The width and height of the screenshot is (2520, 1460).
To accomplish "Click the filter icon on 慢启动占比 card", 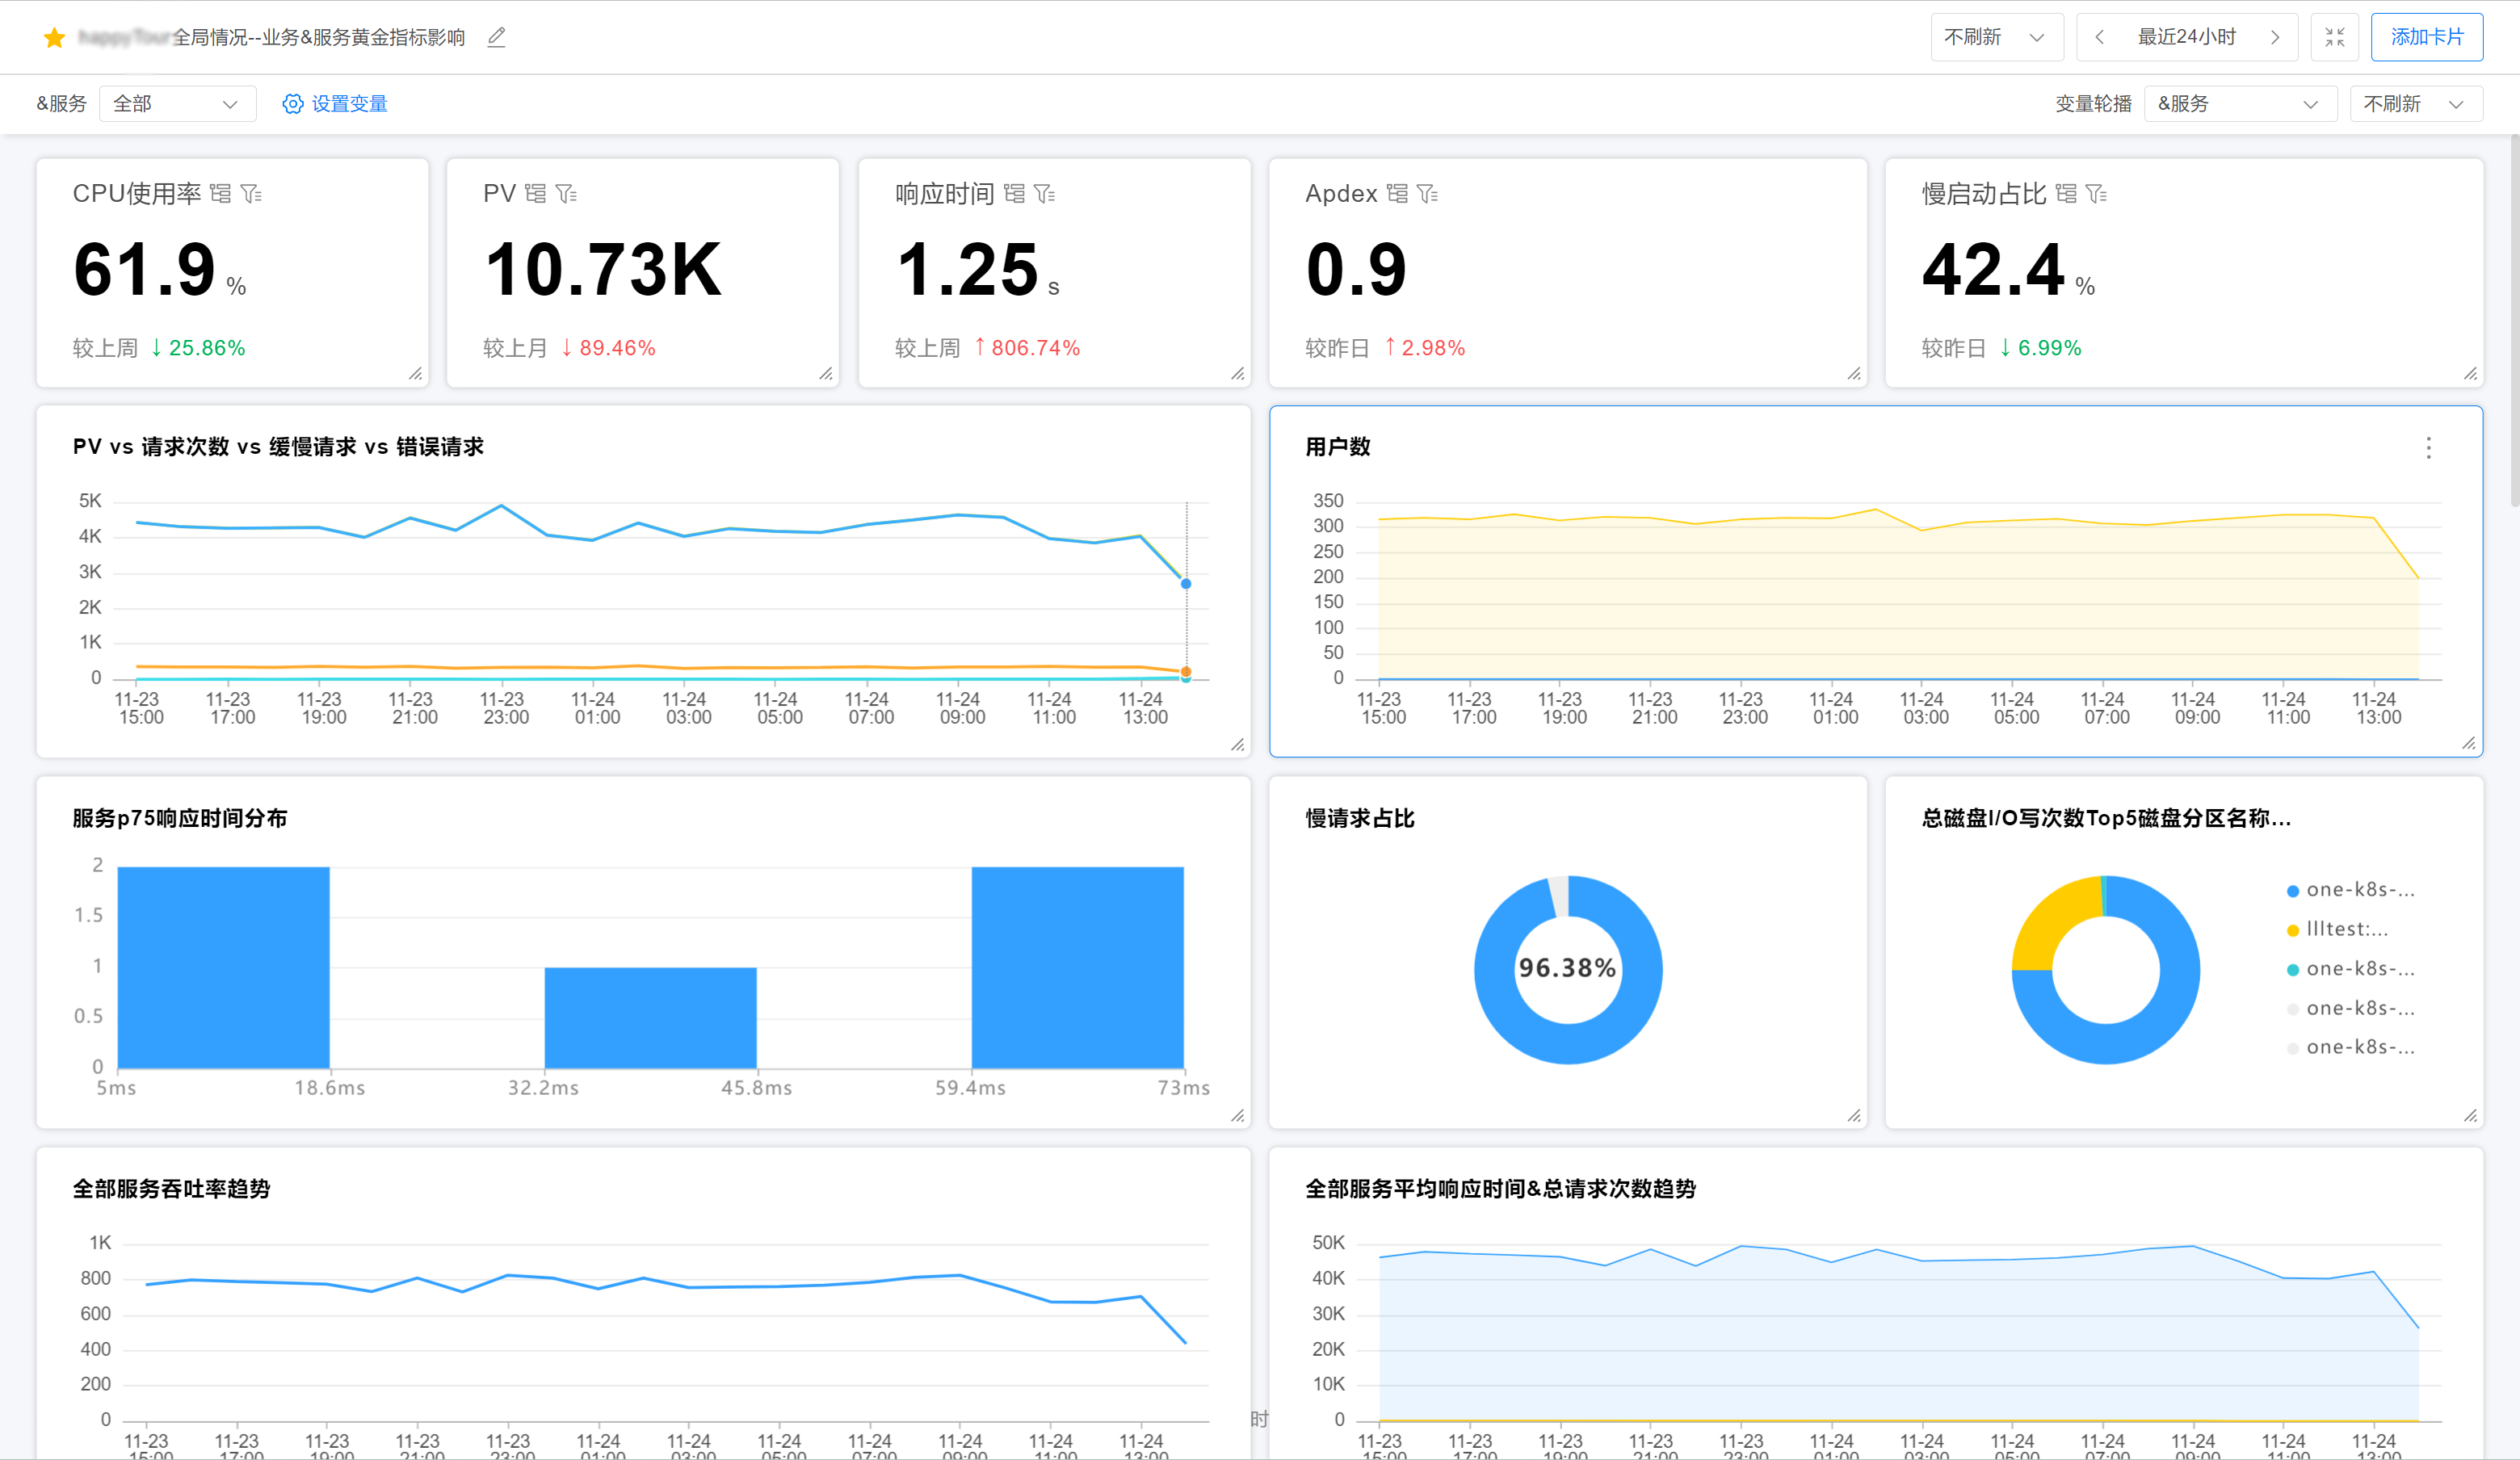I will pos(2096,194).
